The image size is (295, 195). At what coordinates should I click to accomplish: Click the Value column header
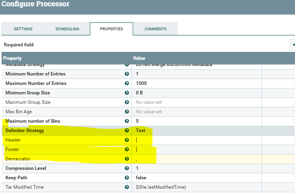[x=139, y=58]
